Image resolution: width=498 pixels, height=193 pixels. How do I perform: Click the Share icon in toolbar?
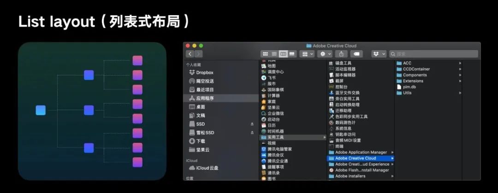(342, 54)
